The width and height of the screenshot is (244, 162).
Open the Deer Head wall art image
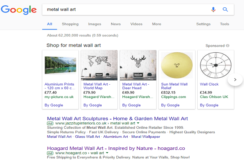(138, 65)
